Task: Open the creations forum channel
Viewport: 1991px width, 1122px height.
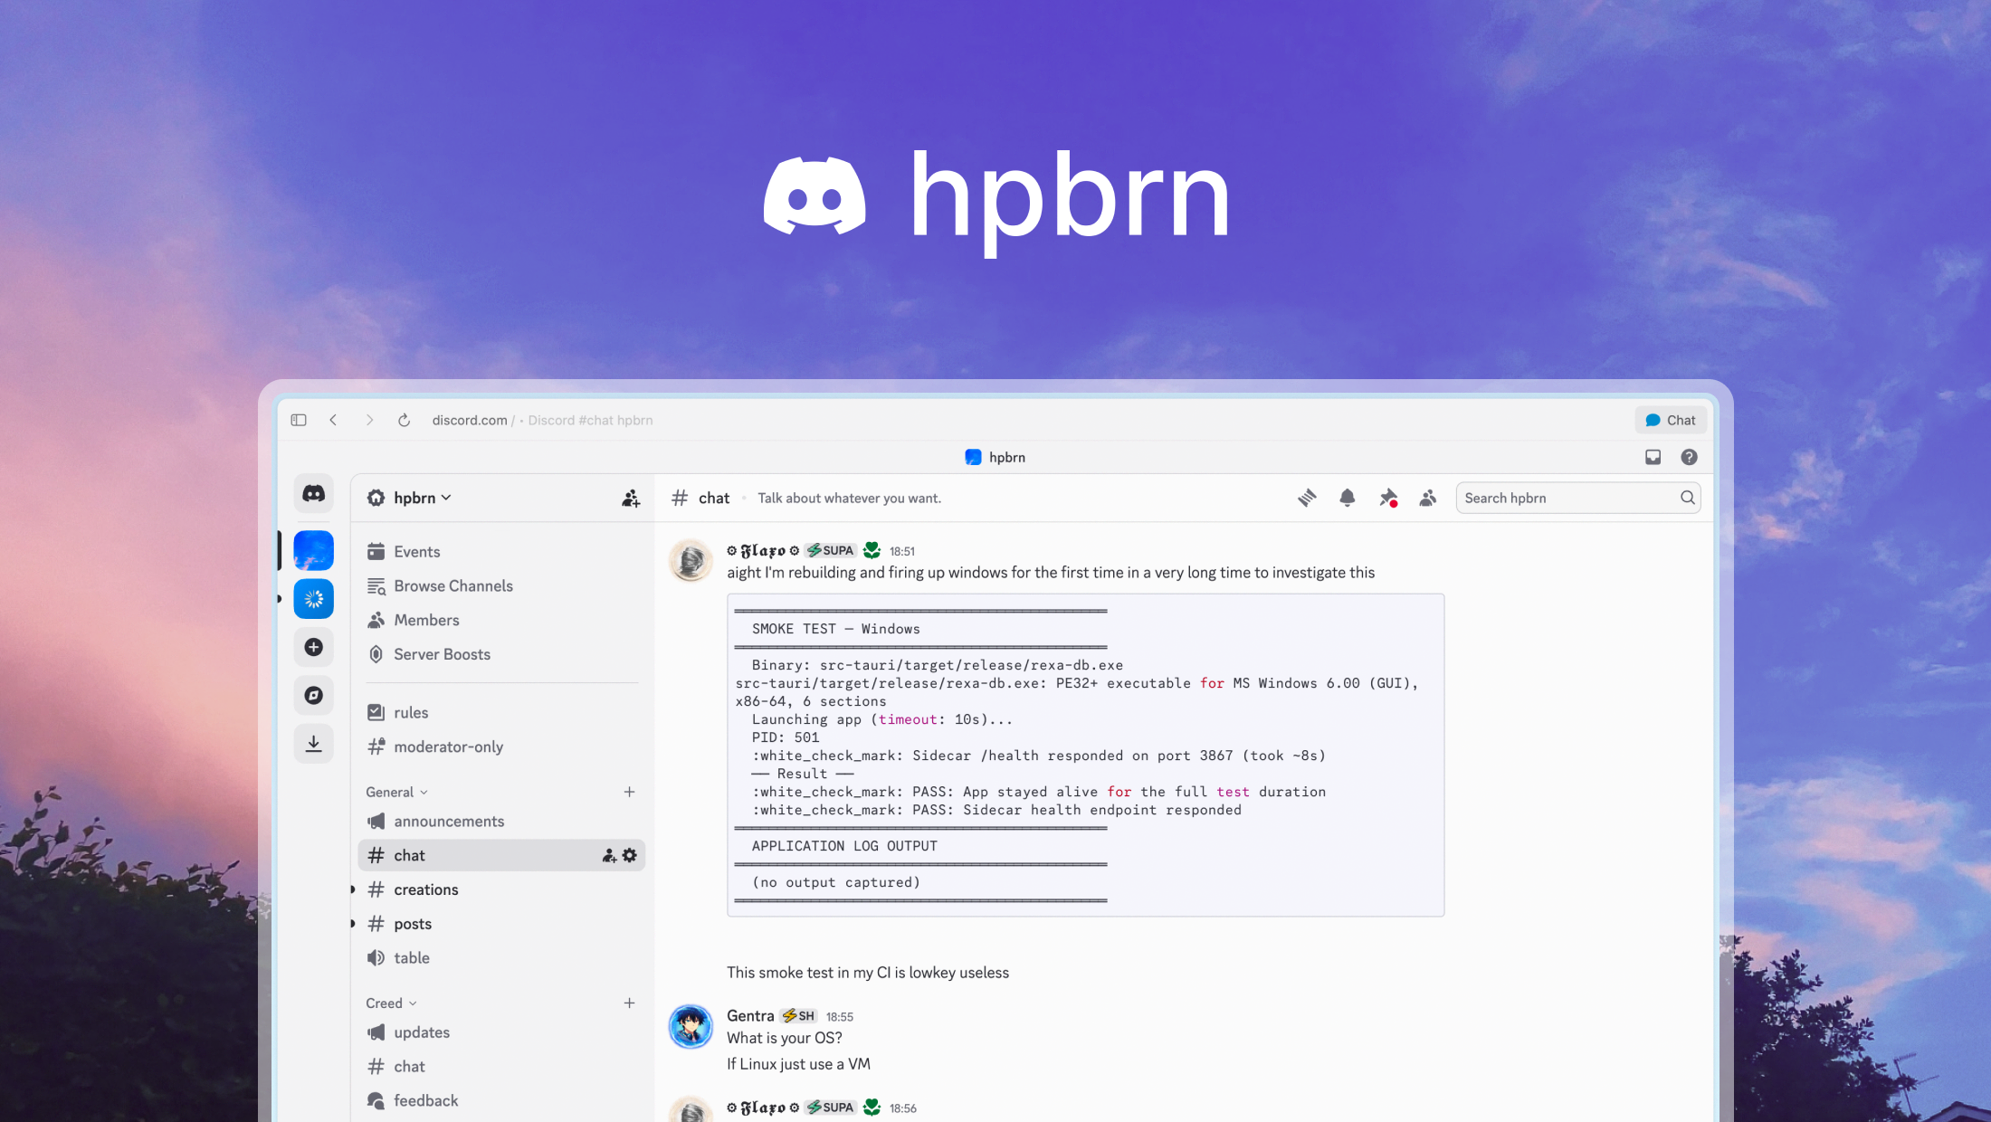Action: 501,889
